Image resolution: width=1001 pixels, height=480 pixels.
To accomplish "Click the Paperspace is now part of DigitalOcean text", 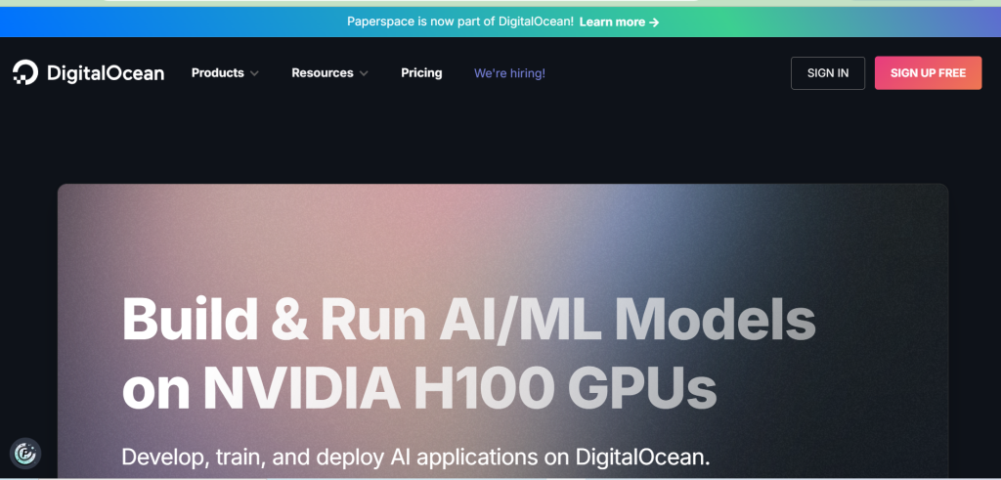I will (460, 22).
